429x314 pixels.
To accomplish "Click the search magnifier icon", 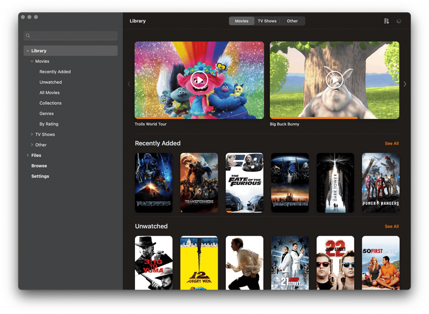I will 28,36.
